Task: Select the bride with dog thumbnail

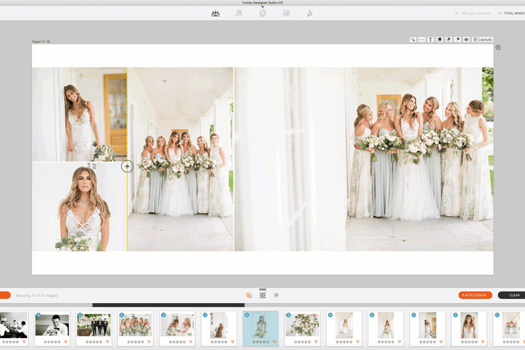Action: (219, 325)
